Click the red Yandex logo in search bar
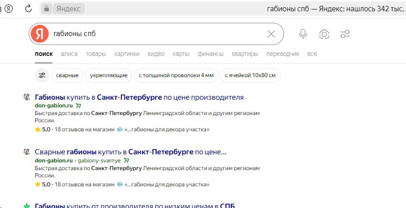 pyautogui.click(x=40, y=34)
